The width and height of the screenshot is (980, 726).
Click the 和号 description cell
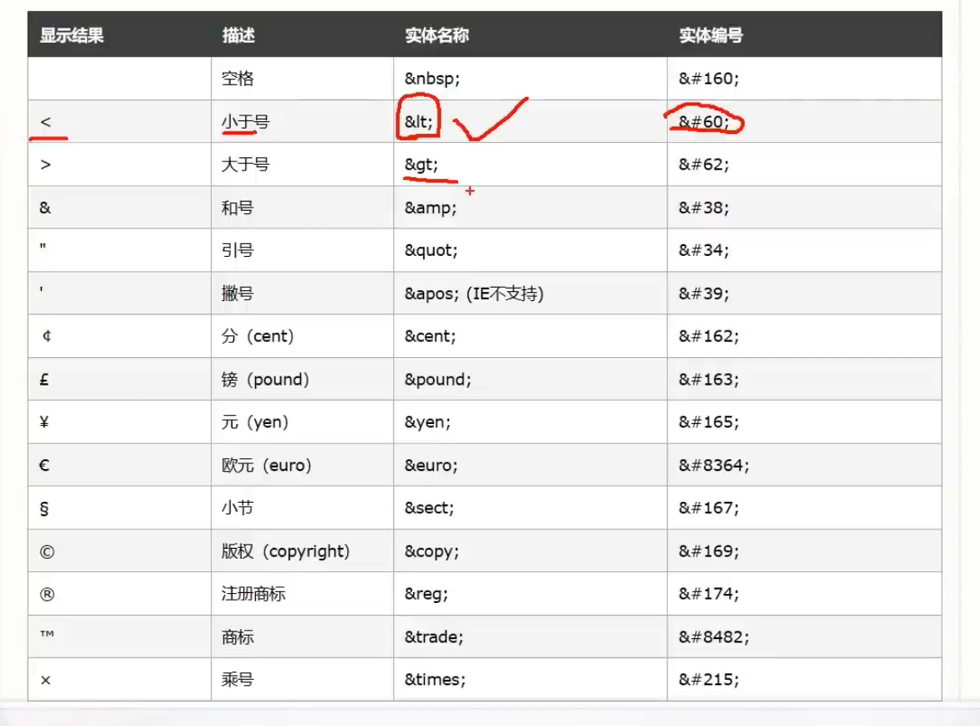(237, 207)
